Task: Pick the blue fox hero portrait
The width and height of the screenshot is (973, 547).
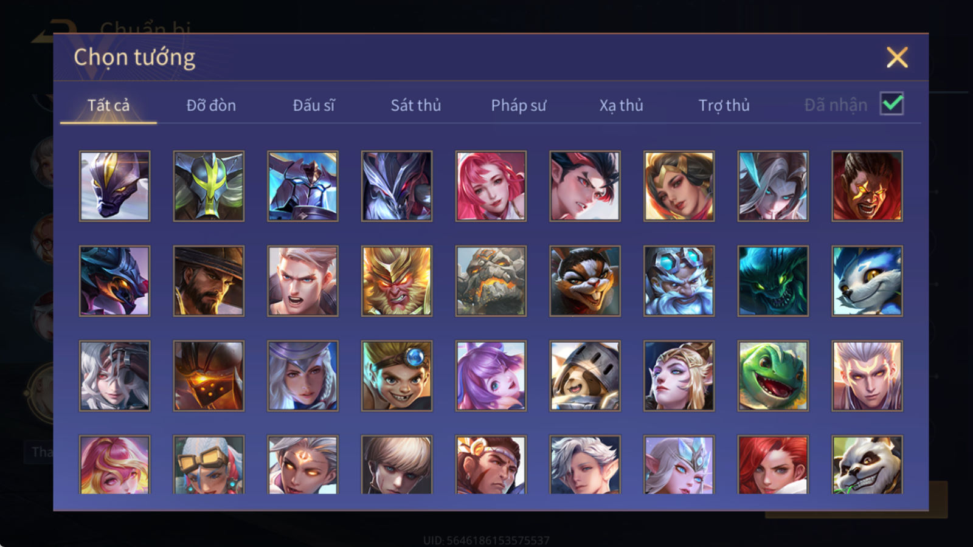Action: pyautogui.click(x=867, y=281)
